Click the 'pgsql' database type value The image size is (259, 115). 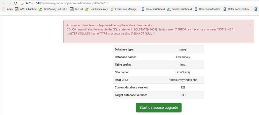pos(183,49)
